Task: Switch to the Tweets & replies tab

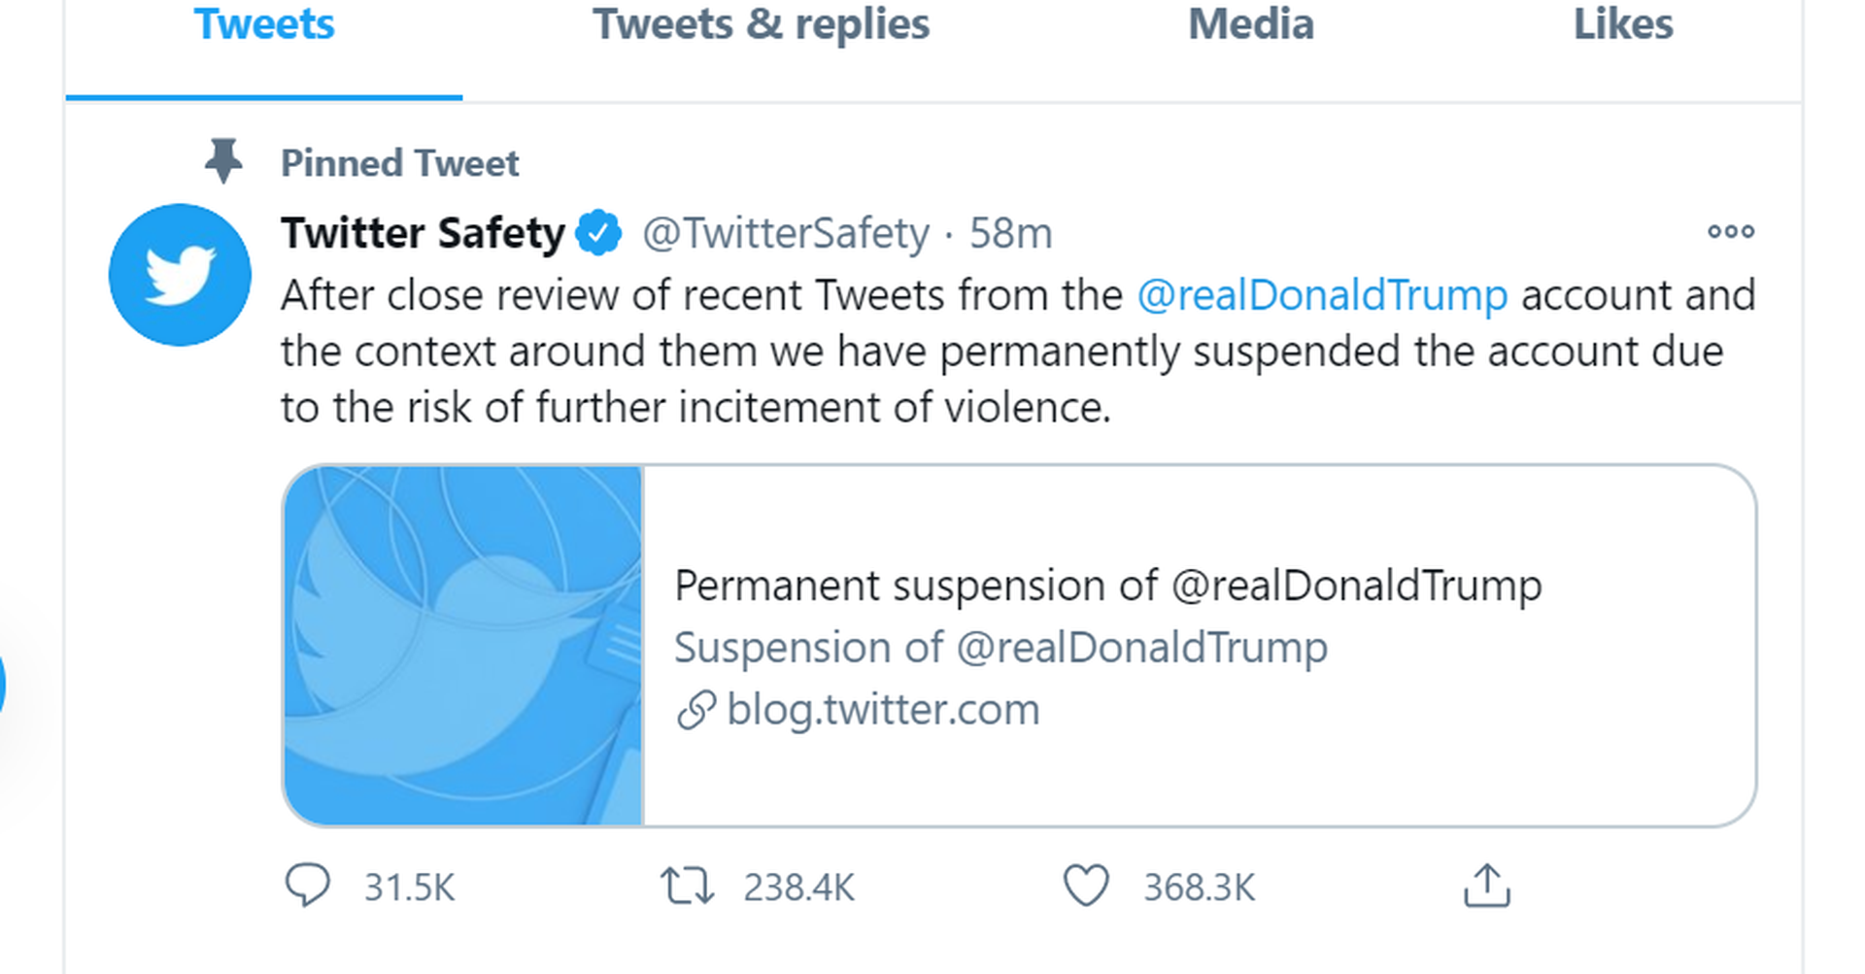Action: (x=761, y=24)
